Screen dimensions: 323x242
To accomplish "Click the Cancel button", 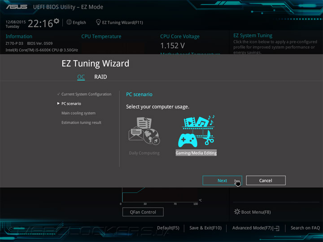I will (266, 181).
